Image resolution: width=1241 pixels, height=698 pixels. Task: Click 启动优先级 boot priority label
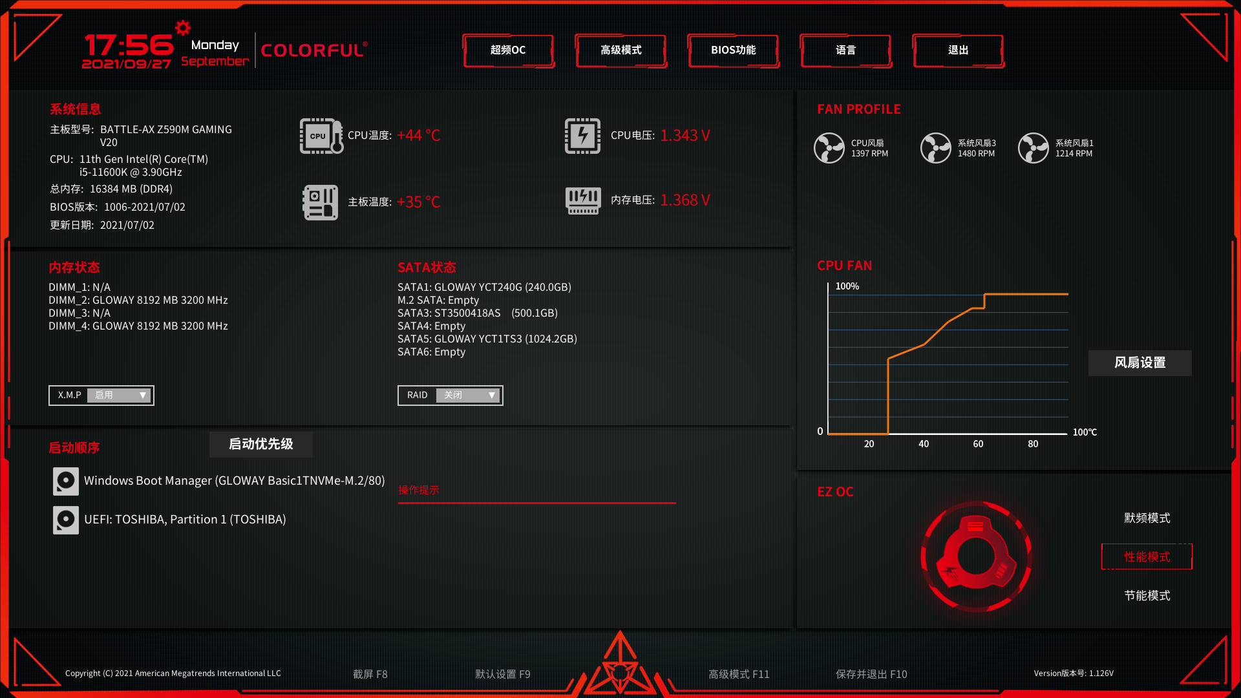265,443
